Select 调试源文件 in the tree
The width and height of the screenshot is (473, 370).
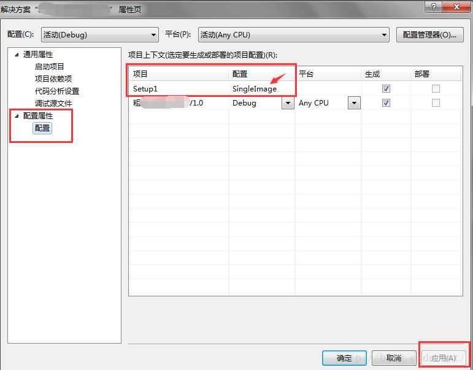(x=53, y=104)
